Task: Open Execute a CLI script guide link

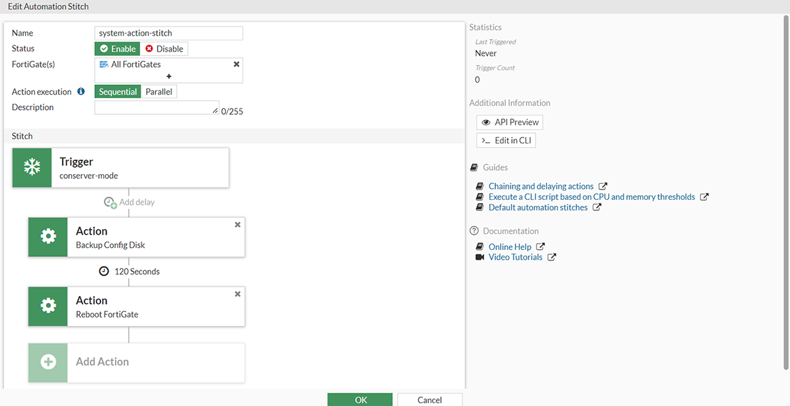Action: 591,197
